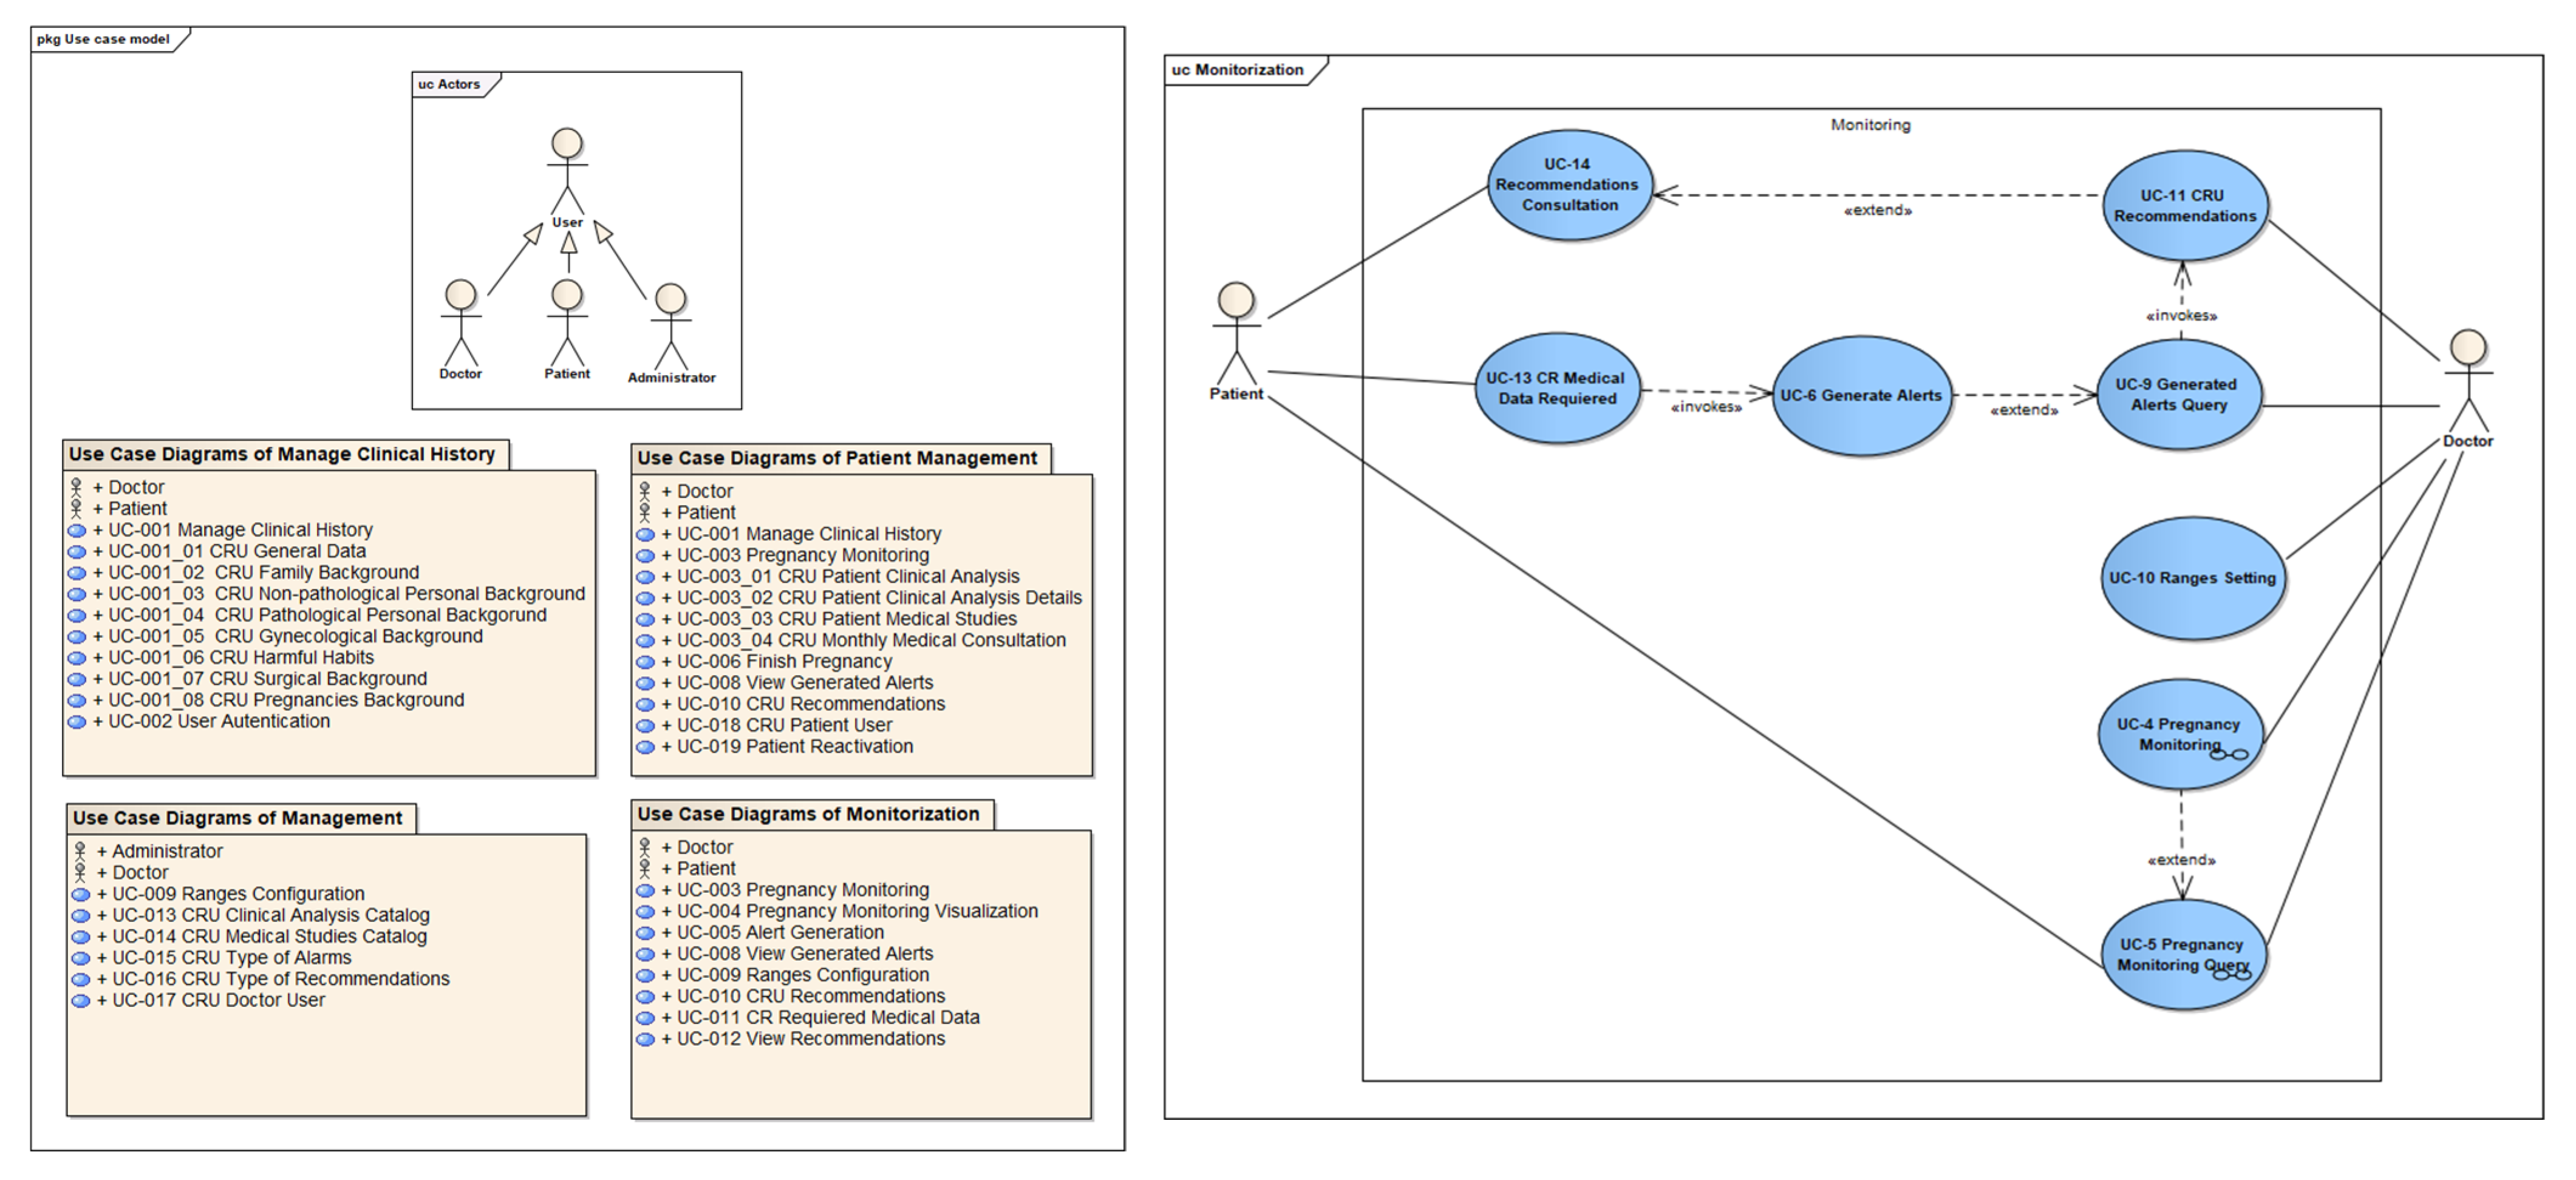Select UC-9 Generated Alerts Query ellipse

[x=2178, y=395]
